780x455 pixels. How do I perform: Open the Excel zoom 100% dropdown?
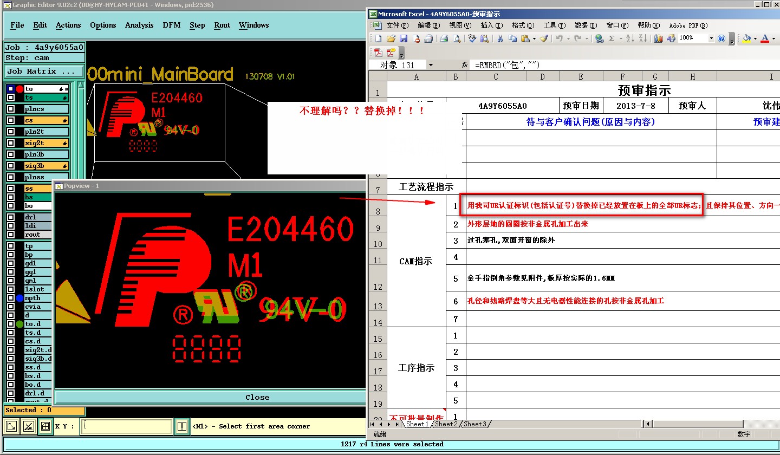(x=711, y=38)
